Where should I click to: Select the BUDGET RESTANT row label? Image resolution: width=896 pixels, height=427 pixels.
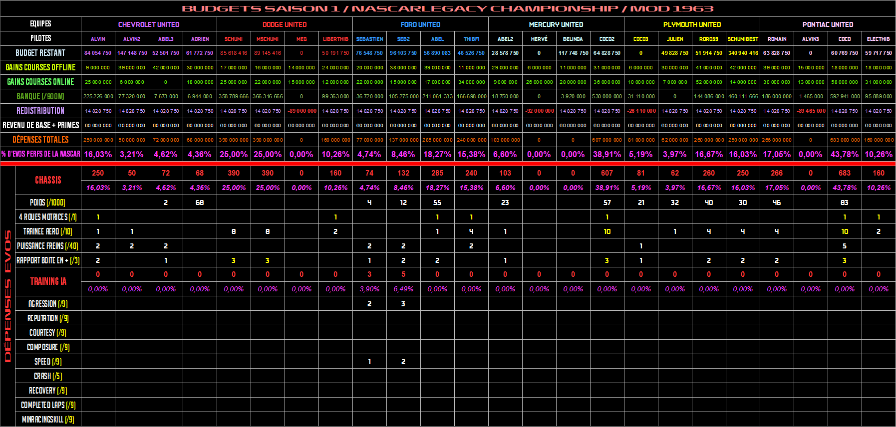click(40, 53)
